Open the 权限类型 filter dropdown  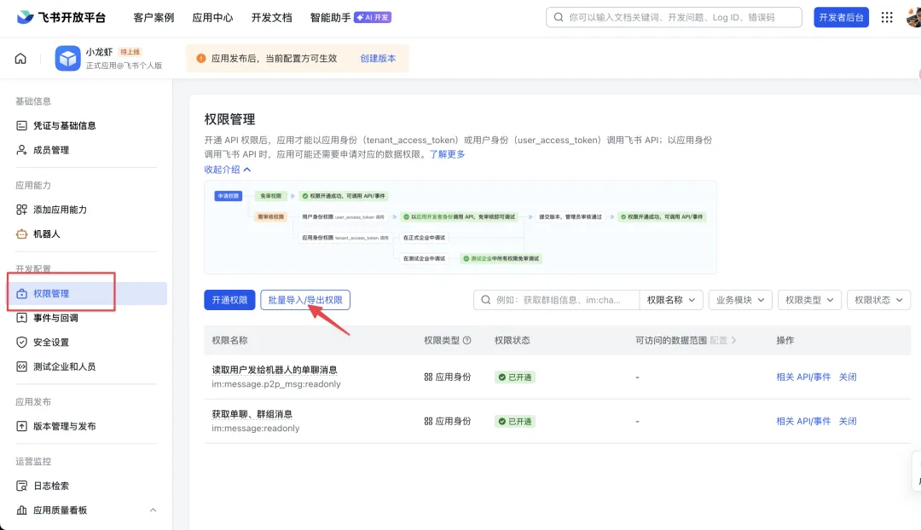click(809, 300)
